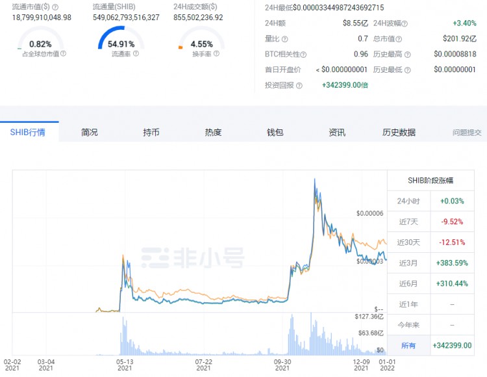Click the +383.59% three-month change

[452, 263]
